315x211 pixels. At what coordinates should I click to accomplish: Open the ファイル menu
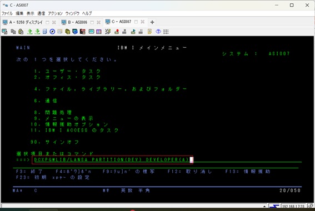(7, 13)
